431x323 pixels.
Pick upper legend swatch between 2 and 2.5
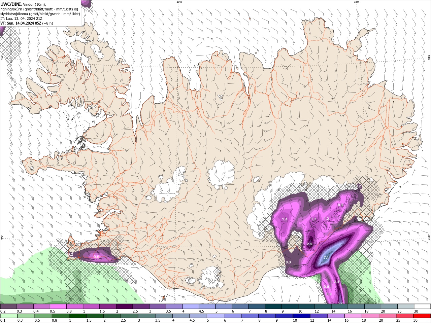(x=124, y=307)
